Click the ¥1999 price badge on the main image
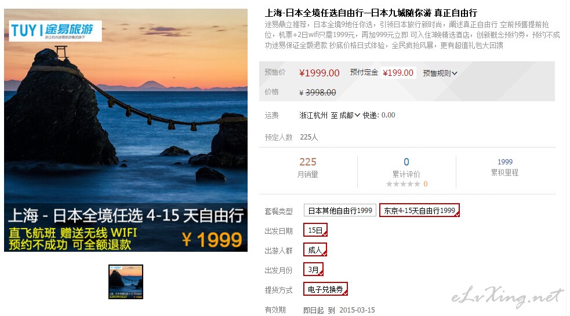 [212, 240]
